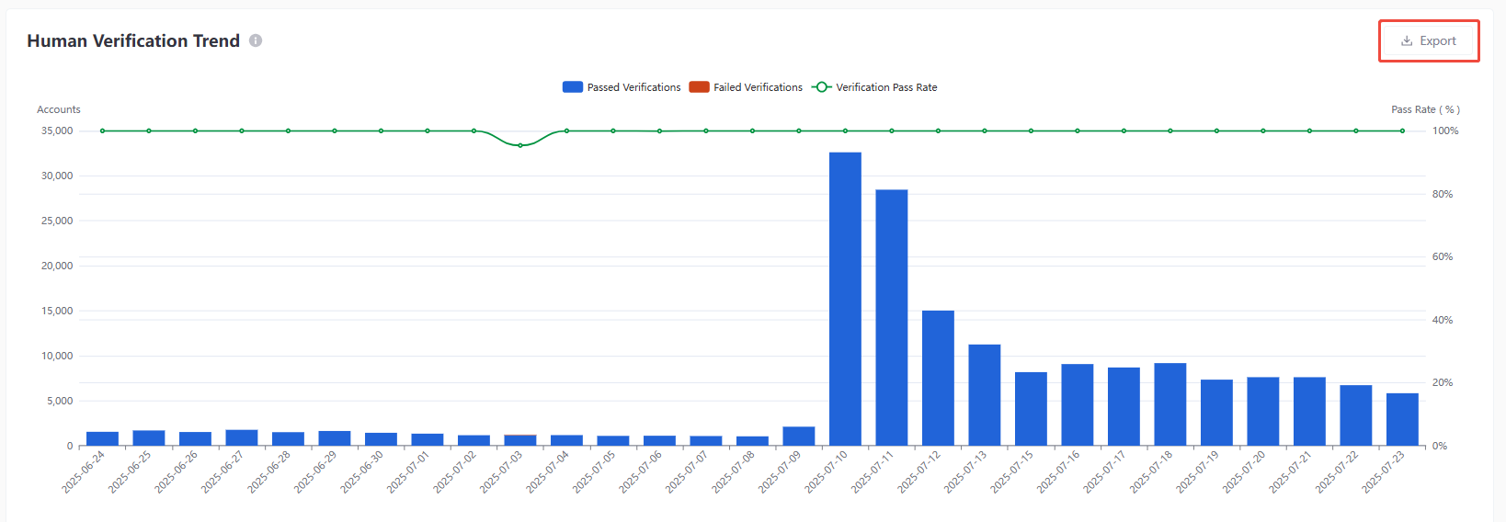1506x522 pixels.
Task: Click the bar for 2025-07-09
Action: [798, 436]
